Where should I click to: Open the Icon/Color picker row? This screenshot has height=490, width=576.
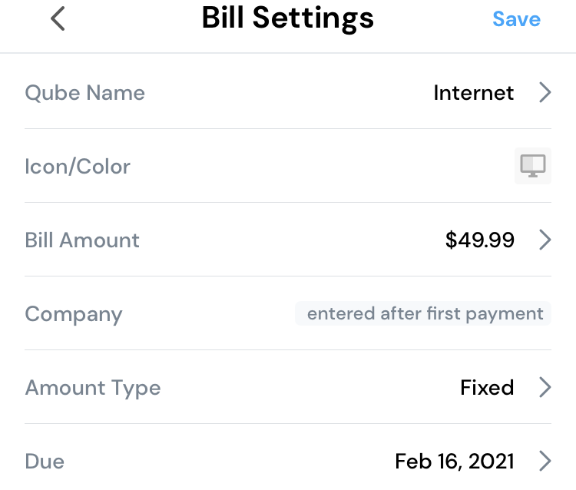click(x=307, y=167)
